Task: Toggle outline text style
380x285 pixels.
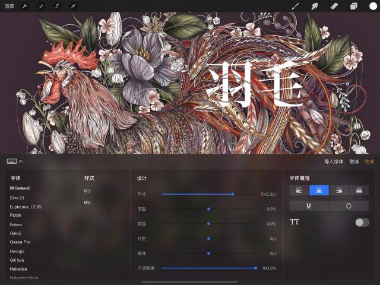Action: point(349,206)
